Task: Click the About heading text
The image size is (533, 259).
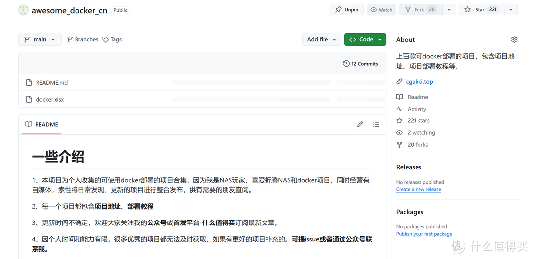Action: [x=405, y=40]
